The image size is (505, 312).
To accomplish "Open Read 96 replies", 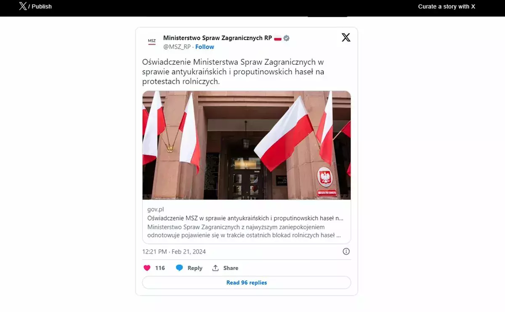I will point(247,283).
